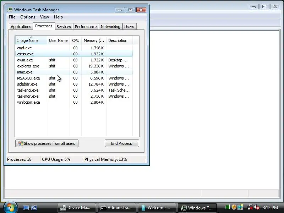Switch to the Applications tab
Image resolution: width=284 pixels, height=213 pixels.
21,27
